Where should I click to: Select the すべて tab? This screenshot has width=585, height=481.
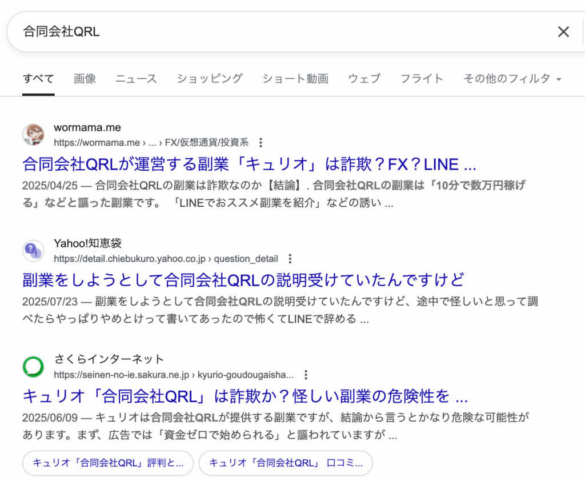pos(38,79)
